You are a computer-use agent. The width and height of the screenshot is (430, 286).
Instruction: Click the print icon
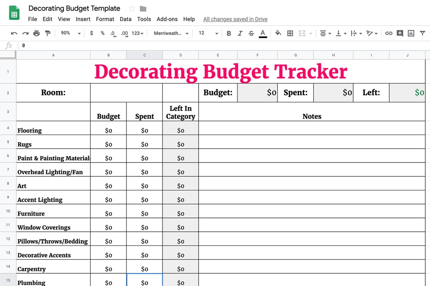(36, 33)
